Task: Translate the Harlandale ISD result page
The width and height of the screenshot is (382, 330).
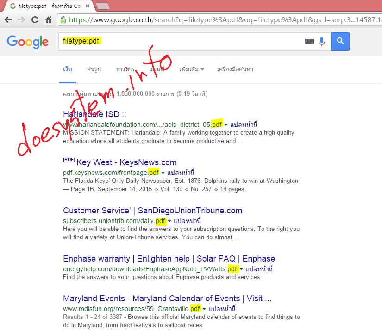Action: [244, 125]
